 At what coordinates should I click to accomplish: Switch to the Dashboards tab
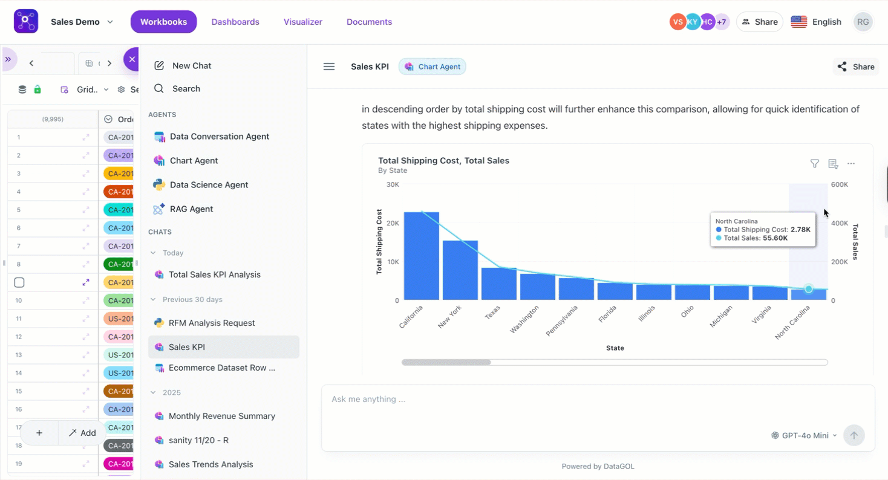pos(235,22)
